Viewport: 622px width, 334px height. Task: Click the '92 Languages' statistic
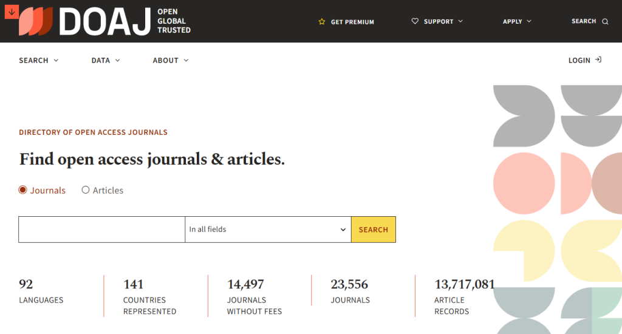[41, 291]
